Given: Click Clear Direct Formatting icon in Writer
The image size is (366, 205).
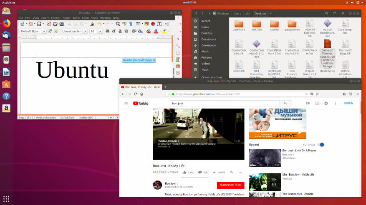Looking at the screenshot, I should tap(148, 31).
